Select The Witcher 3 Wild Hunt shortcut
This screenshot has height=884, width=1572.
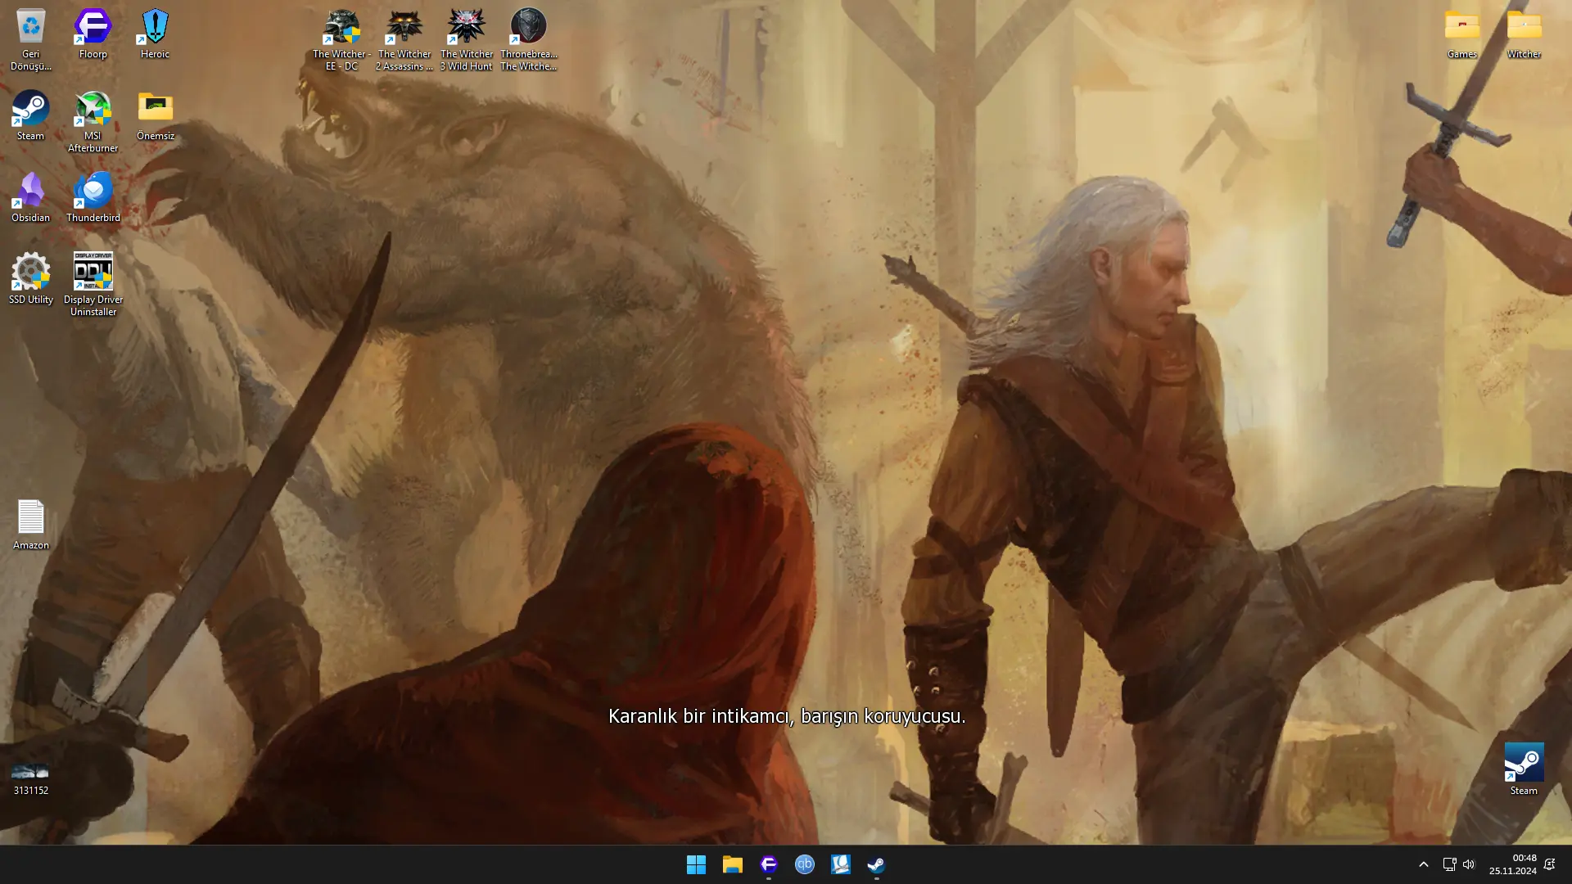click(x=467, y=39)
